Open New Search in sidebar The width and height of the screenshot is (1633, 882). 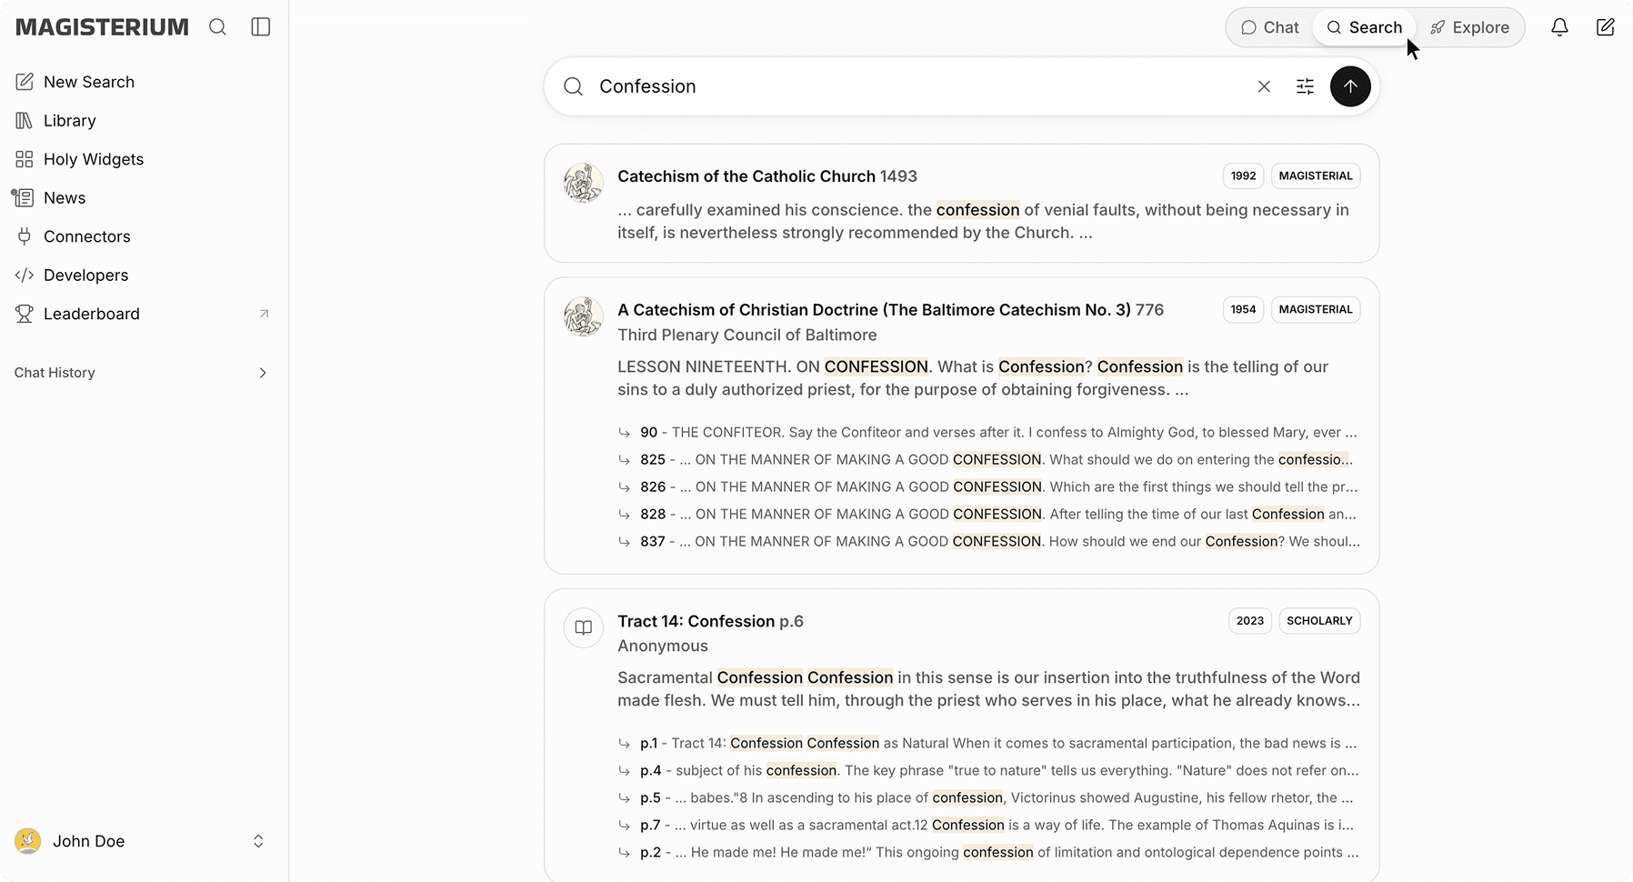(x=75, y=82)
